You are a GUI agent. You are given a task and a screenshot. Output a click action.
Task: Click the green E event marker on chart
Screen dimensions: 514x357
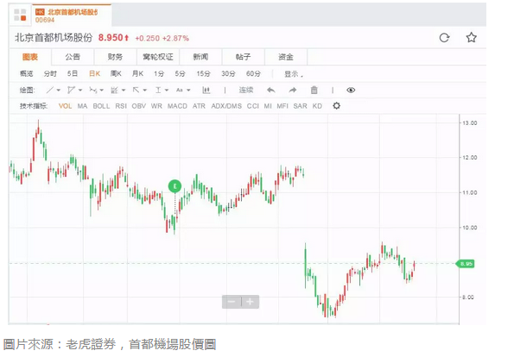pyautogui.click(x=175, y=186)
